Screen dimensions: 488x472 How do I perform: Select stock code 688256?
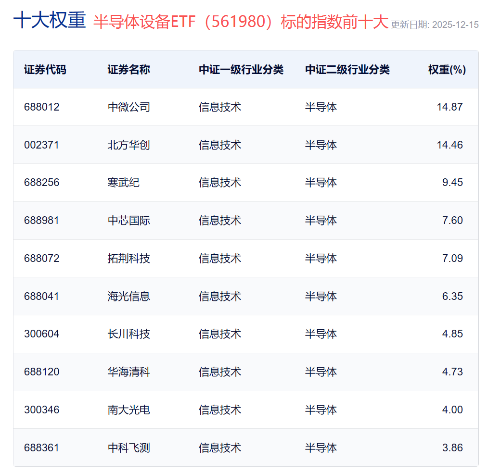42,182
